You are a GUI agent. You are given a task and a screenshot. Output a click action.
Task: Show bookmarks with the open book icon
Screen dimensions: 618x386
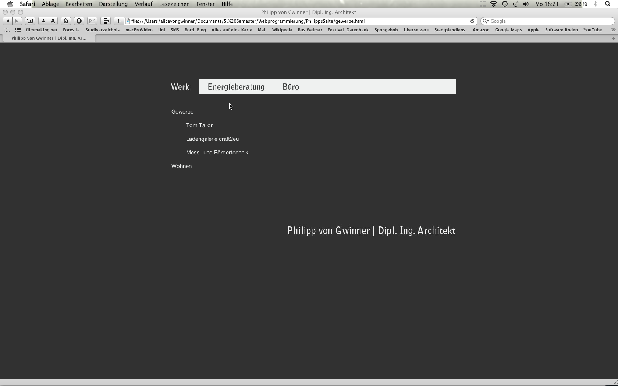[x=7, y=30]
